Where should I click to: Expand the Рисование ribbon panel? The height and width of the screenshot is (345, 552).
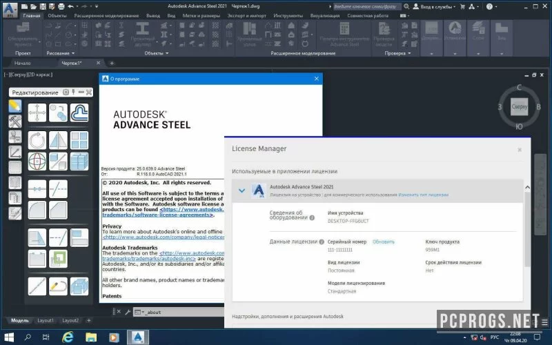(61, 53)
